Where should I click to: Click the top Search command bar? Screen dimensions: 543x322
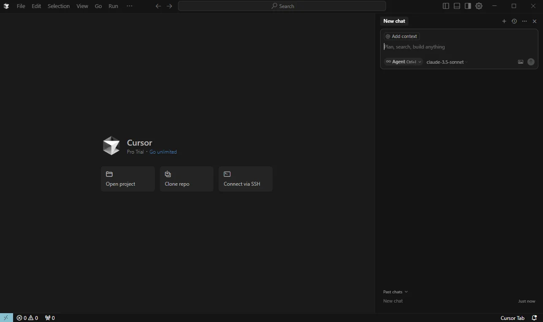coord(282,6)
